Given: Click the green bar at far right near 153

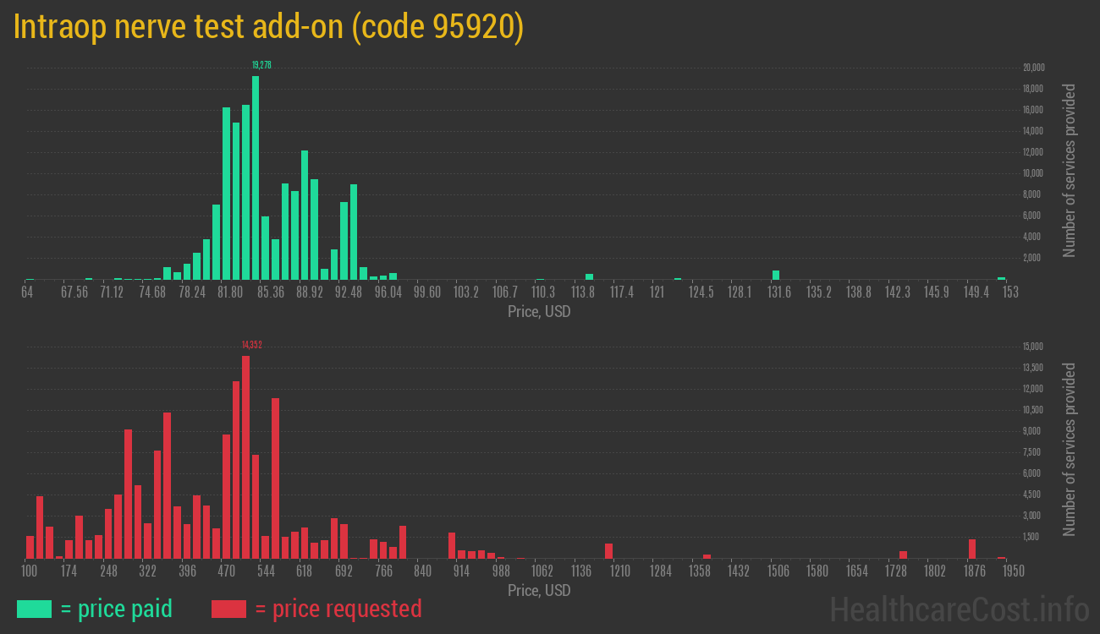Looking at the screenshot, I should click(x=1001, y=277).
